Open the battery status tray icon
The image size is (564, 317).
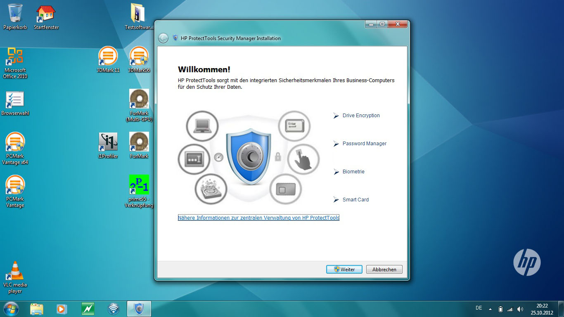[x=500, y=309]
